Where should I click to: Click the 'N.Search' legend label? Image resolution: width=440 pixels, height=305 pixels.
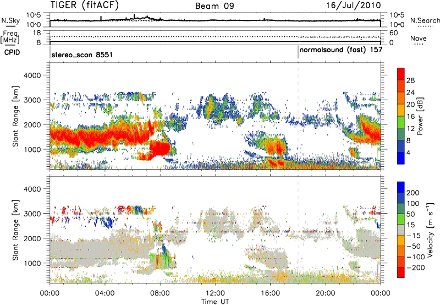[425, 20]
